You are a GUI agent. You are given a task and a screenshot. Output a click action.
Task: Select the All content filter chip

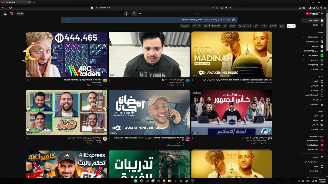coord(291,26)
